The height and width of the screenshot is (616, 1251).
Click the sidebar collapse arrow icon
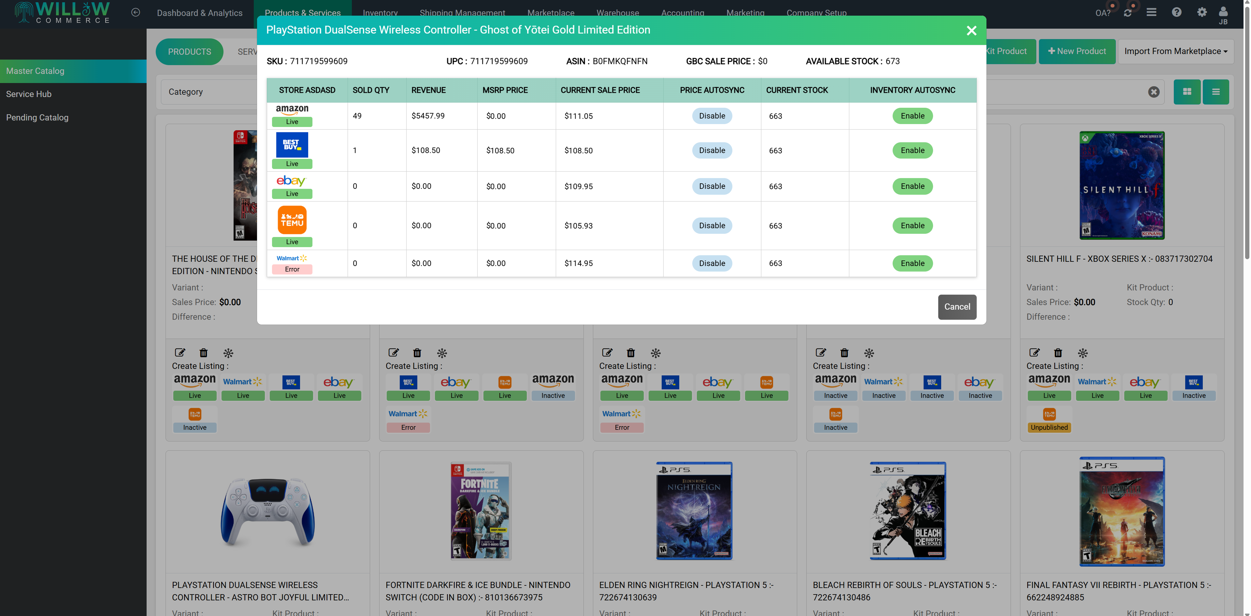coord(136,13)
